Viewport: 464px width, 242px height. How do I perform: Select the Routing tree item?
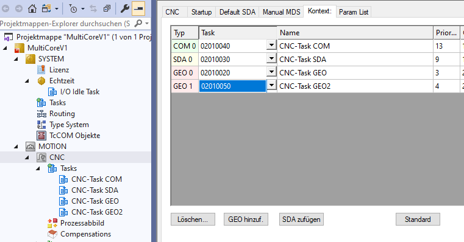tap(62, 114)
